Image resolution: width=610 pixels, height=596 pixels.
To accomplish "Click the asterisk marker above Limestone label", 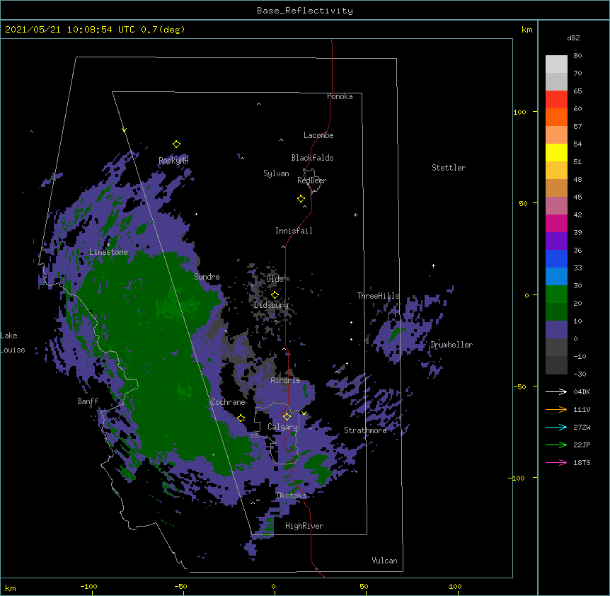I will 108,244.
